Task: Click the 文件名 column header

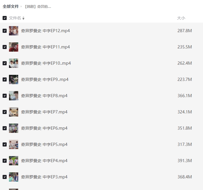Action: [15, 18]
